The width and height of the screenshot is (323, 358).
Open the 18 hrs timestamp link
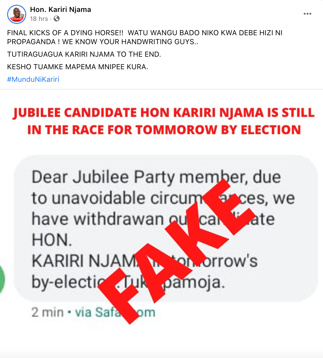point(39,19)
